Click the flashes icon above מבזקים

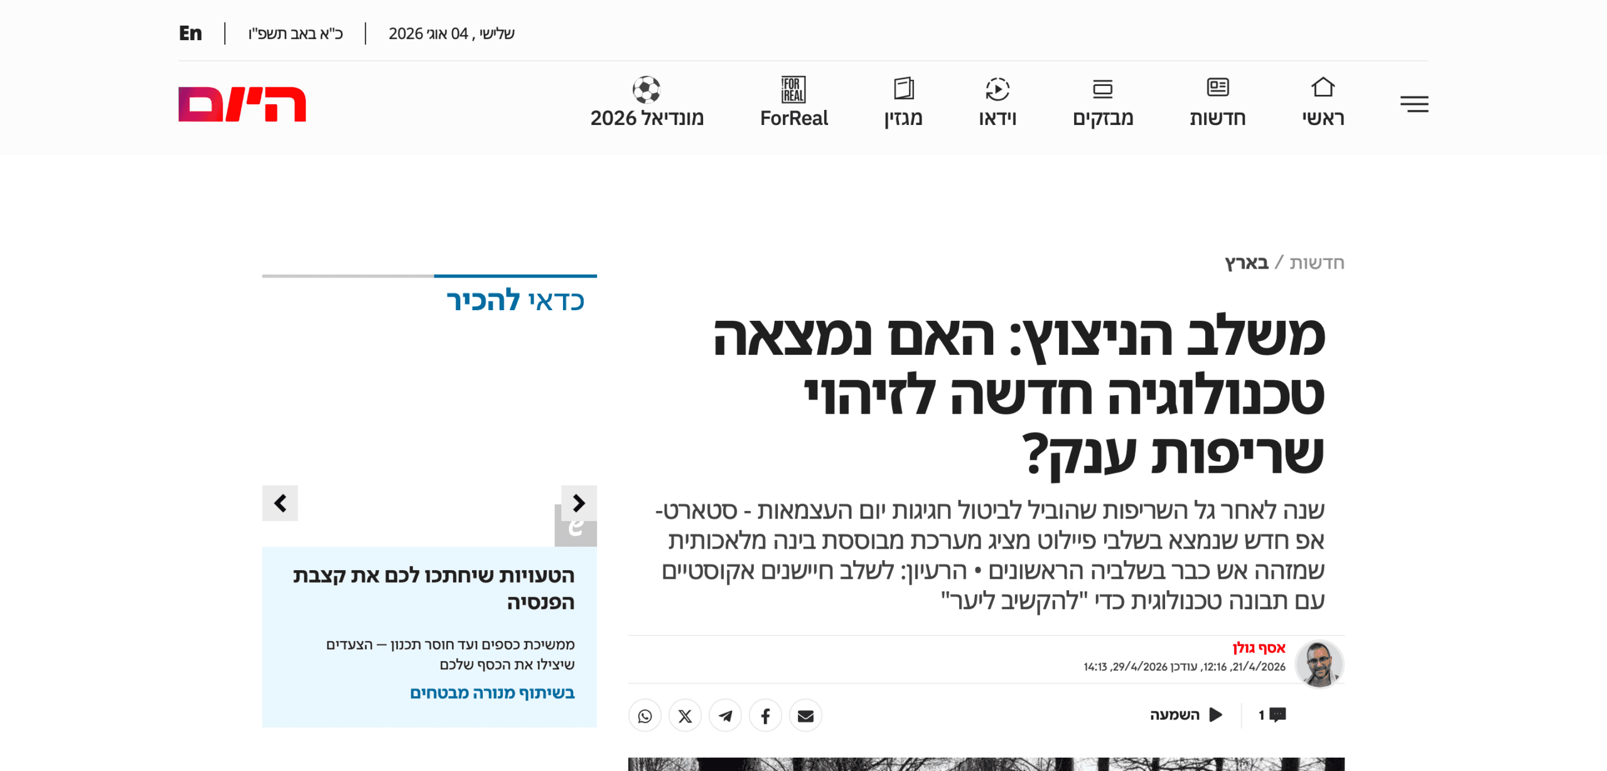click(1102, 89)
